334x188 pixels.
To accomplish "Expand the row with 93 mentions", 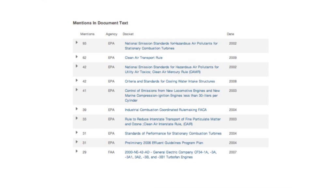I will point(77,43).
